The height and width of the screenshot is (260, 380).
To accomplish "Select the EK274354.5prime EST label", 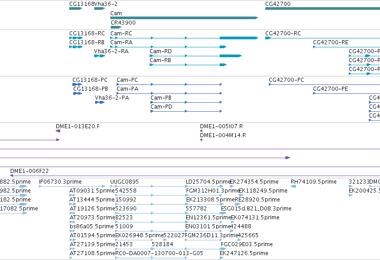I will [254, 182].
